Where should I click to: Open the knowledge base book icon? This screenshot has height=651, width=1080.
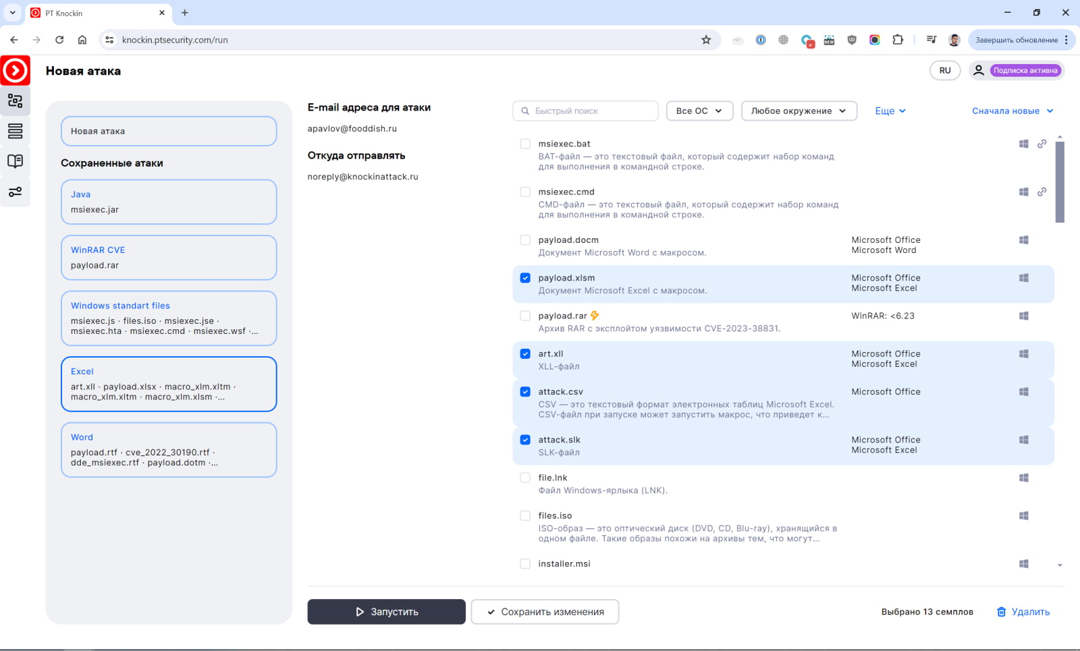(x=15, y=161)
